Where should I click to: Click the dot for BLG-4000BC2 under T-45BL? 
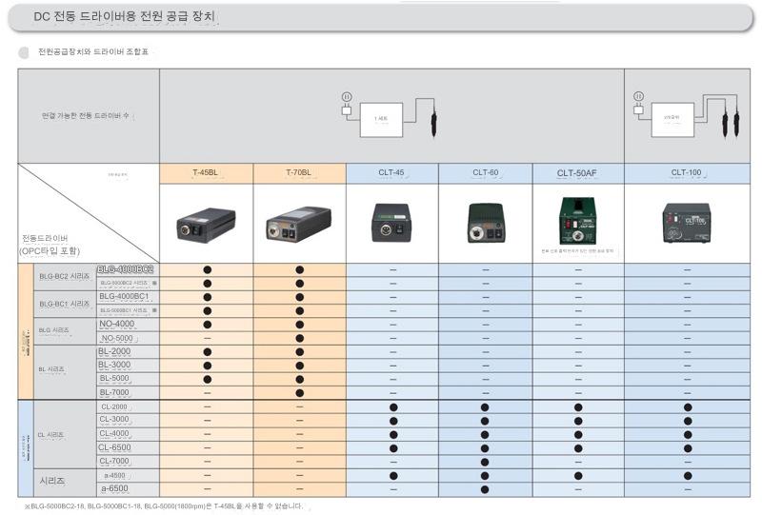pos(207,270)
